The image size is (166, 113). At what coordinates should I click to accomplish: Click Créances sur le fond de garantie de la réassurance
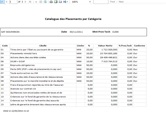point(38,97)
